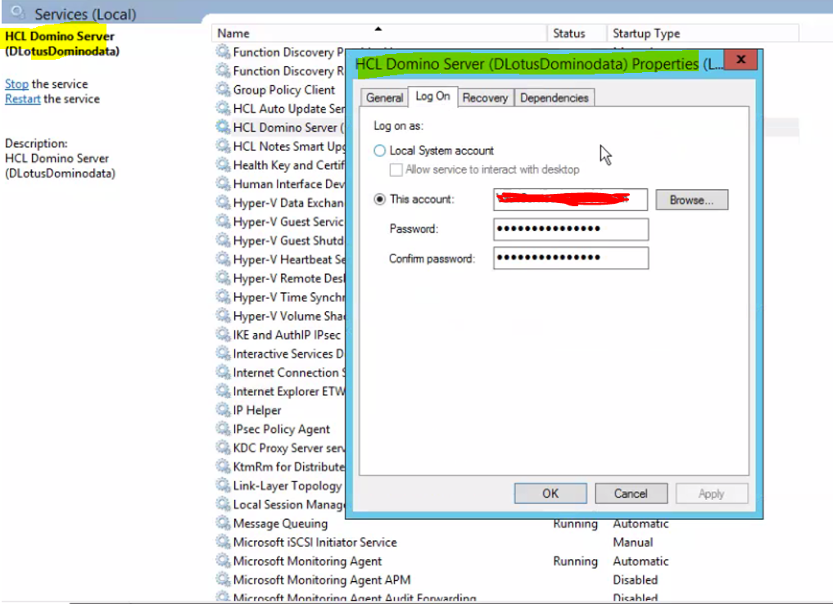Restart the HCL Domino Server service

[23, 98]
